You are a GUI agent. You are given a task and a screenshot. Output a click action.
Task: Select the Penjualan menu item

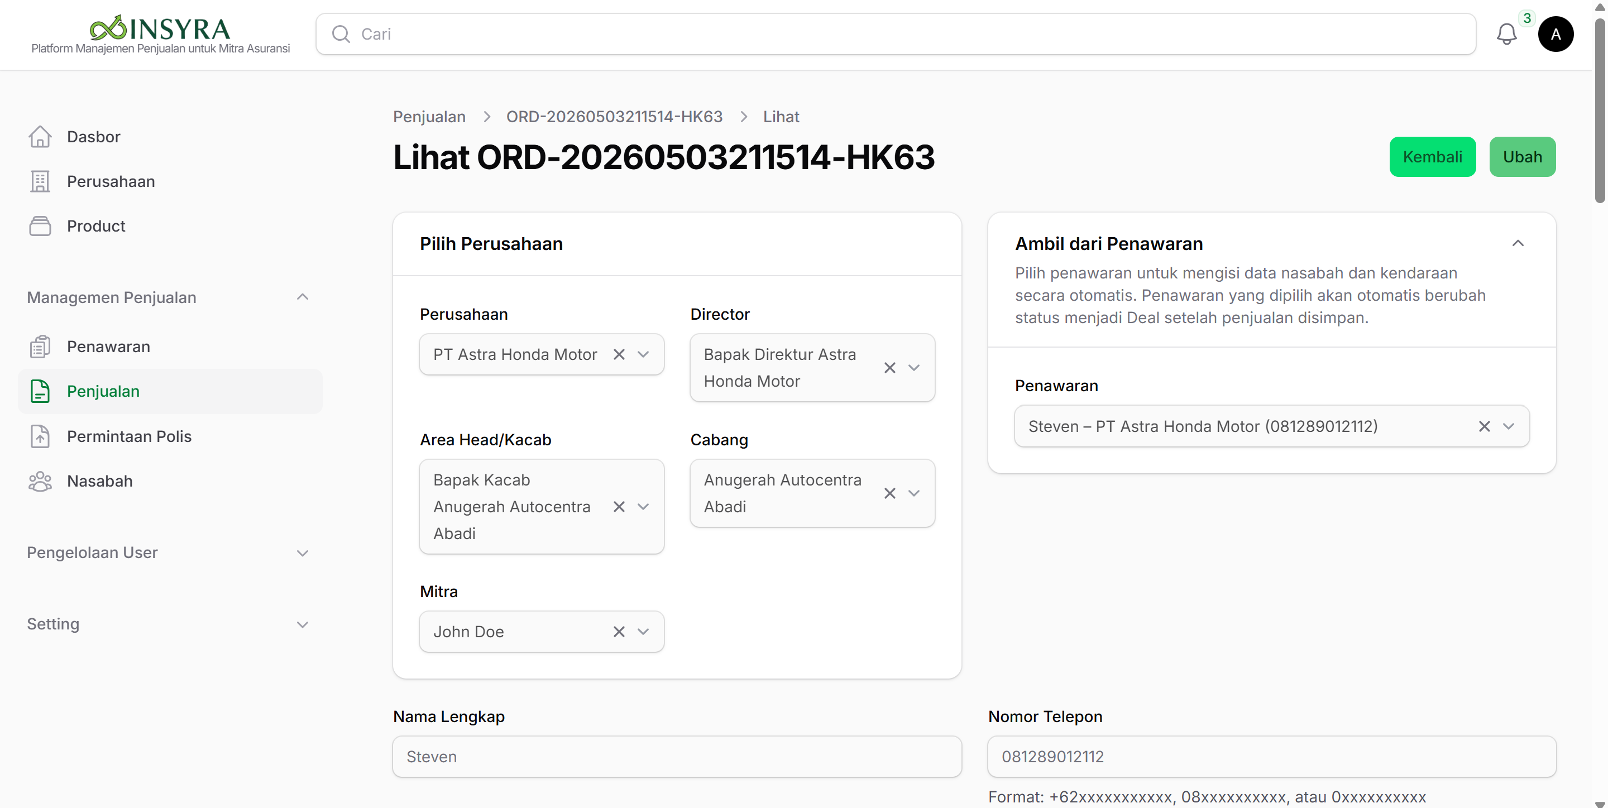click(x=170, y=391)
